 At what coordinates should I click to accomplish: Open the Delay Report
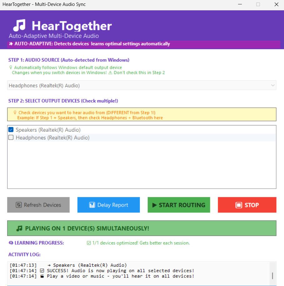tap(109, 205)
